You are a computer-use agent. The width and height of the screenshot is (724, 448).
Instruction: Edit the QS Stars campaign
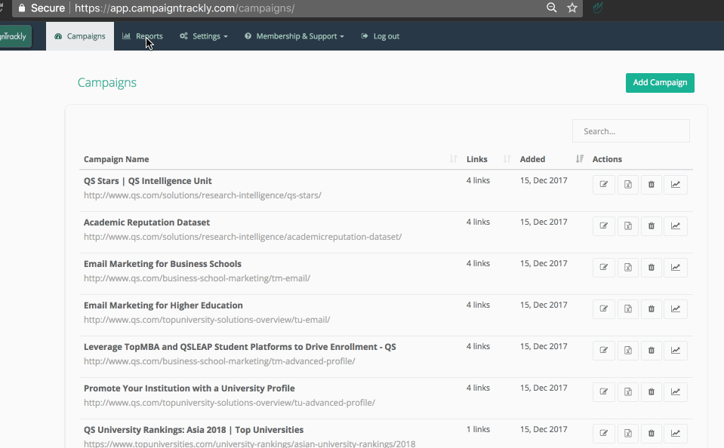604,185
